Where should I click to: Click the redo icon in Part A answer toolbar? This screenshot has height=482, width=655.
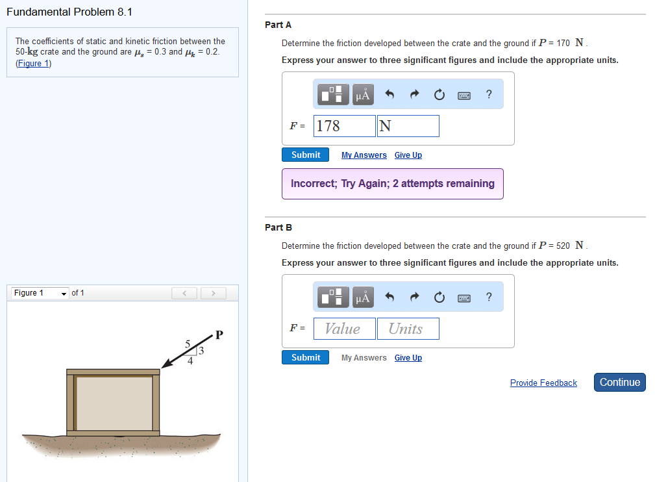click(x=414, y=94)
